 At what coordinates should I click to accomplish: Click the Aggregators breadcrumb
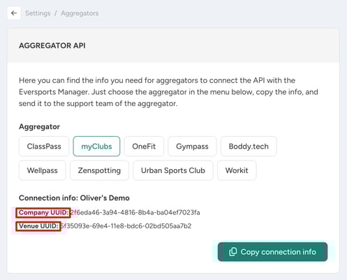(80, 13)
